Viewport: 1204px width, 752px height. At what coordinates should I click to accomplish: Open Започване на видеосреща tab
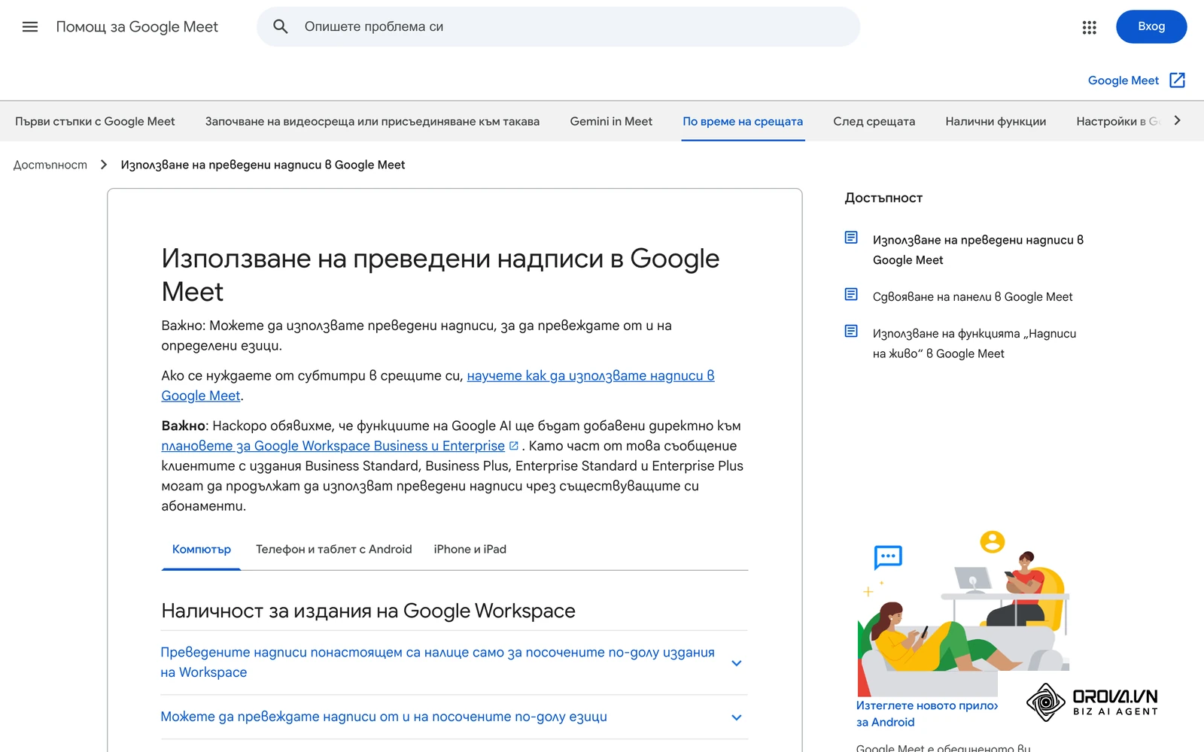click(372, 121)
